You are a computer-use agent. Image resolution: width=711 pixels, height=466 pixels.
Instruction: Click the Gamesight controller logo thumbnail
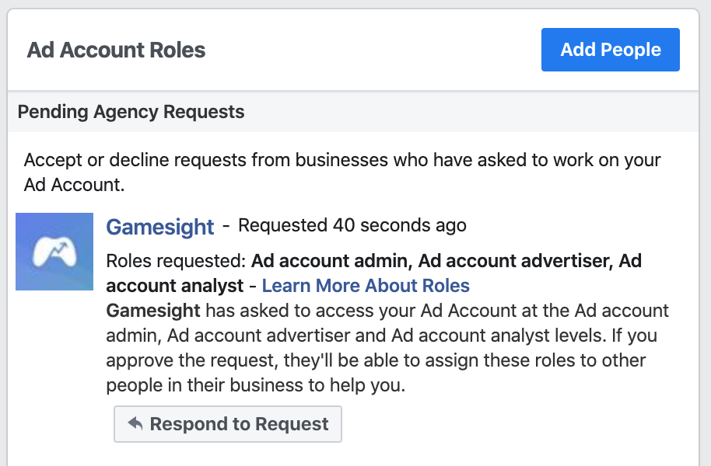click(54, 252)
